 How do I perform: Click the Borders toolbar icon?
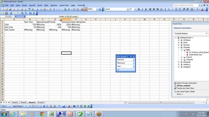(192, 9)
